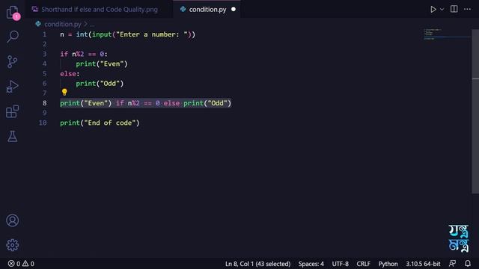
Task: Split the editor right
Action: pyautogui.click(x=454, y=9)
